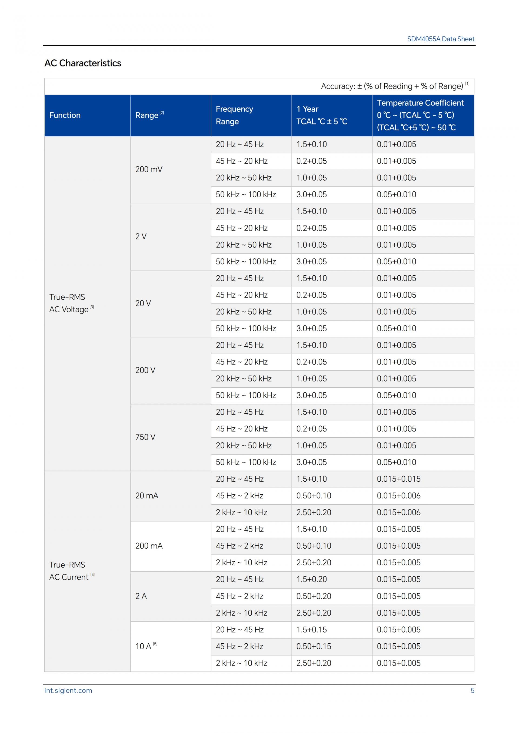Click the True-RMS AC Voltage function cell
This screenshot has width=519, height=733.
click(69, 303)
